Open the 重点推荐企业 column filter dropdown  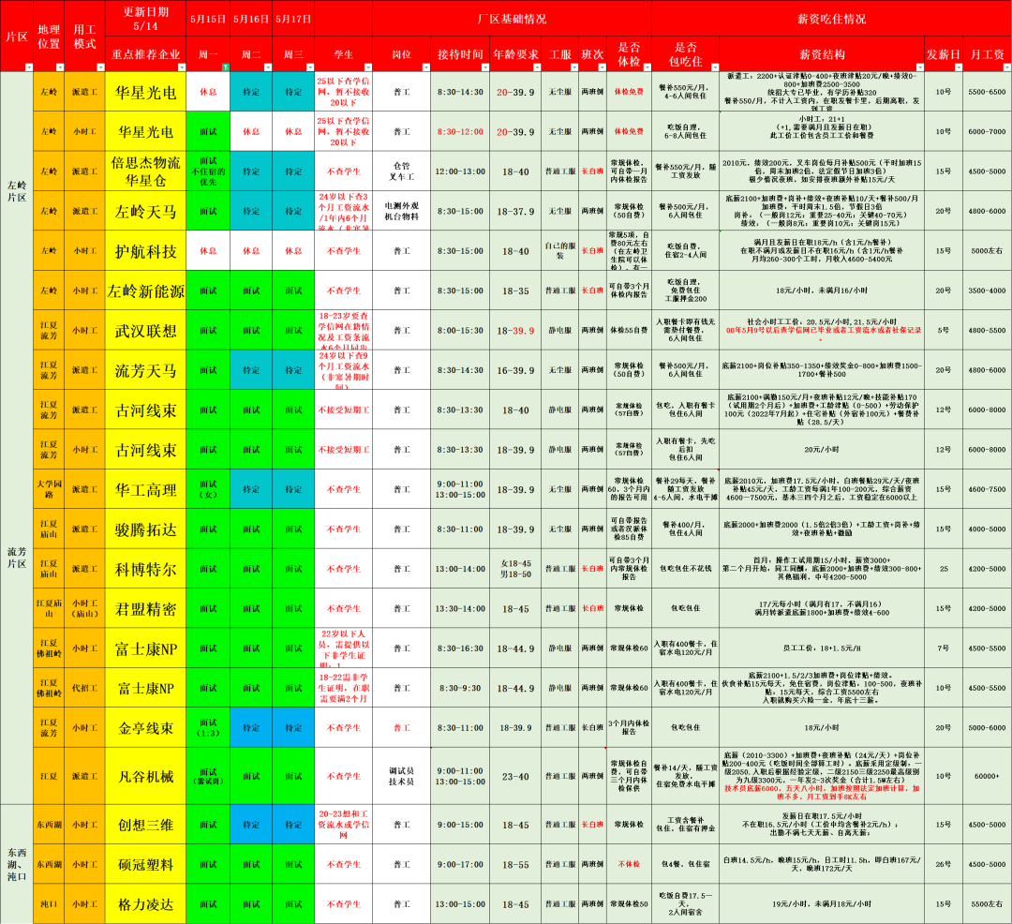182,67
